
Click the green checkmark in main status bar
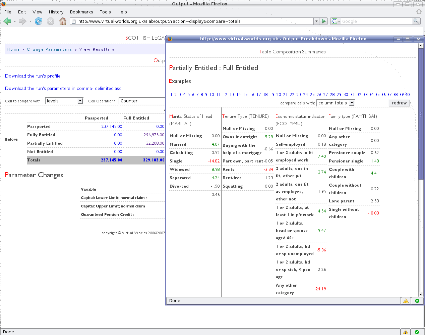[x=417, y=332]
